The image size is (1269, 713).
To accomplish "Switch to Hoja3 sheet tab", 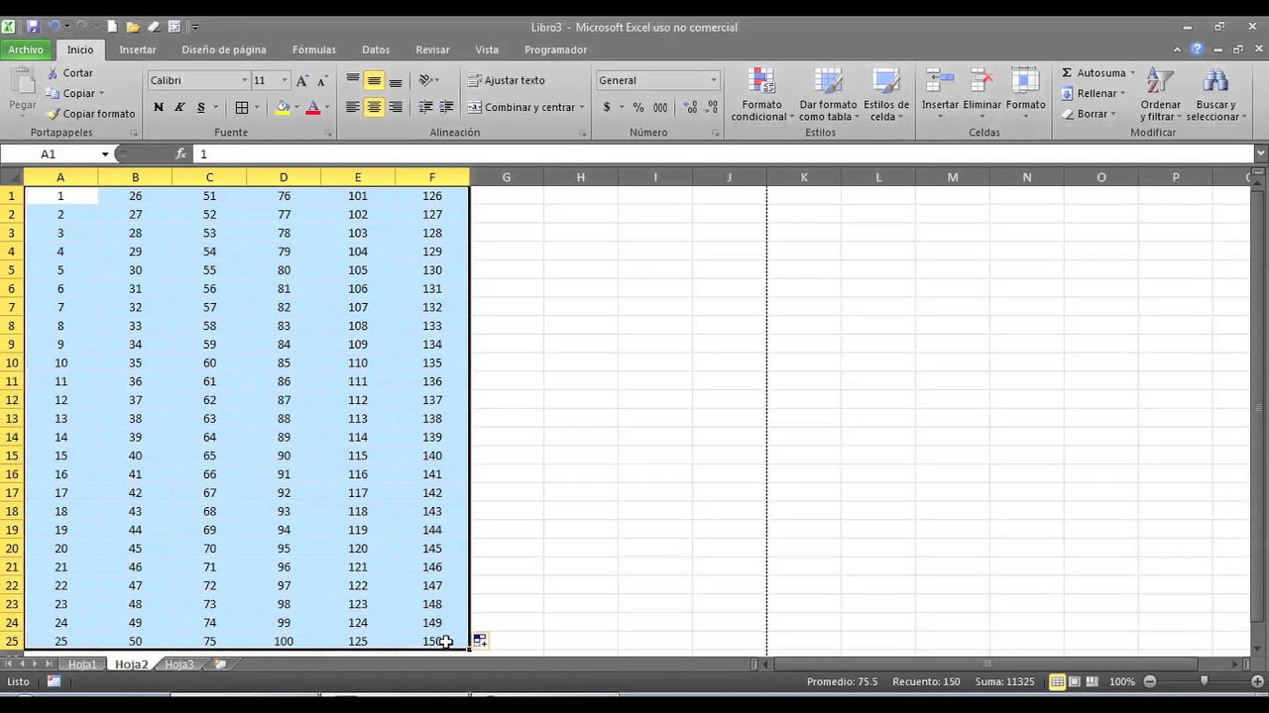I will click(179, 664).
